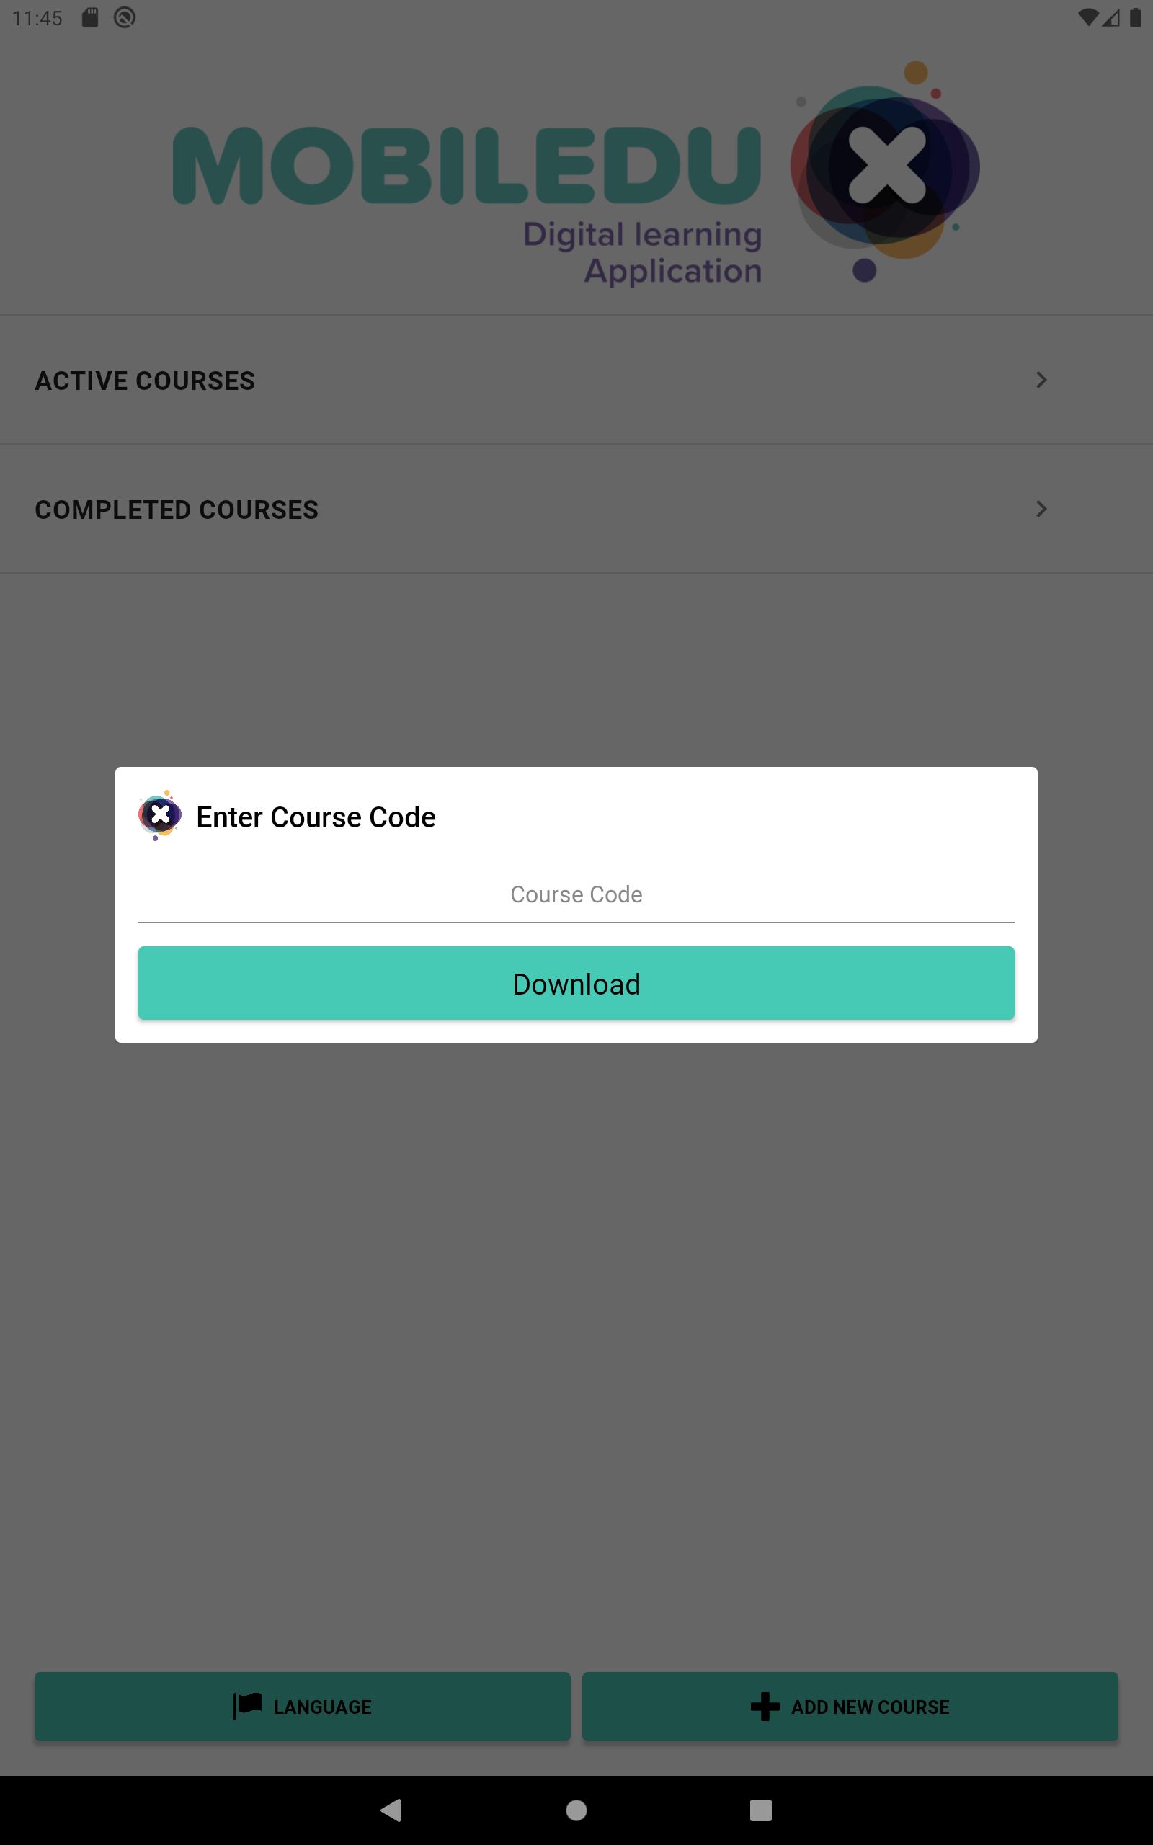
Task: Click the ADD NEW COURSE button
Action: tap(850, 1706)
